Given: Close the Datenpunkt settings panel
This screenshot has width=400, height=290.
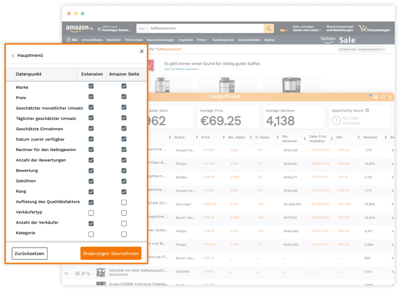Looking at the screenshot, I should tap(141, 51).
